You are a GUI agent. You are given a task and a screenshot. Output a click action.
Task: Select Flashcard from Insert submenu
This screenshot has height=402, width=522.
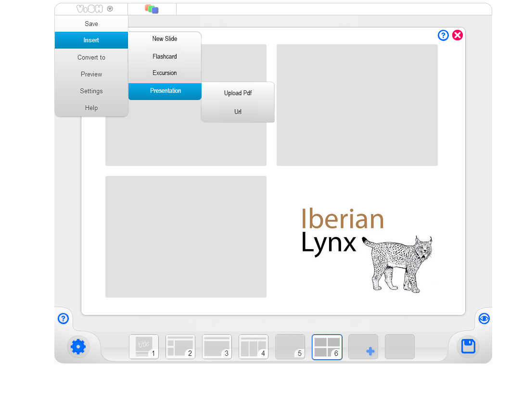[x=165, y=57]
